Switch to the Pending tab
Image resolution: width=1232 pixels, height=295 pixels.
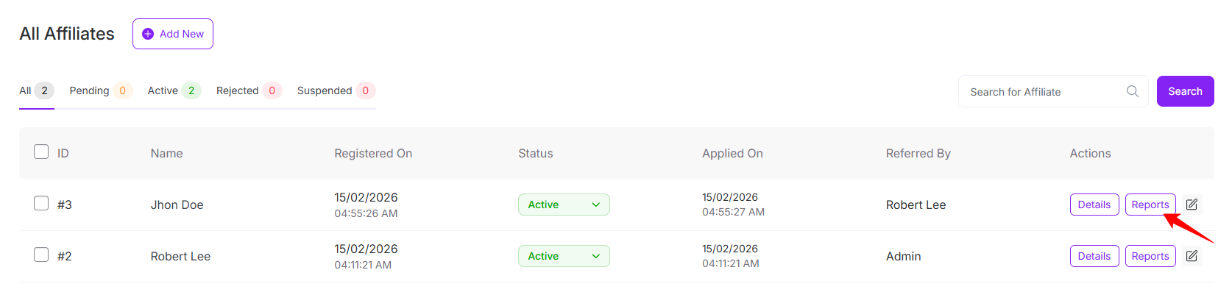[x=90, y=90]
